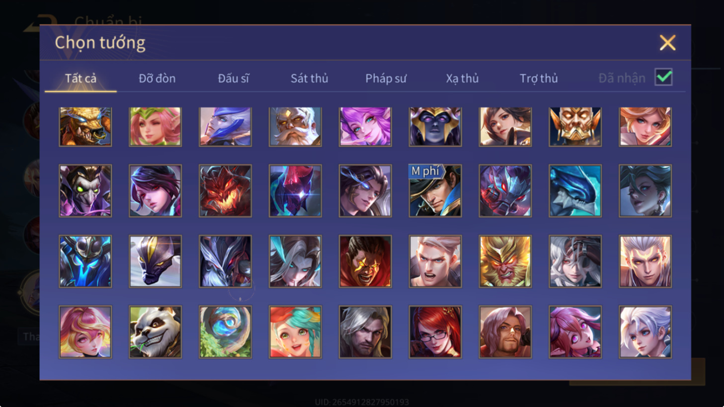This screenshot has height=407, width=724.
Task: Choose the white-bearded old man hero
Action: click(x=295, y=127)
